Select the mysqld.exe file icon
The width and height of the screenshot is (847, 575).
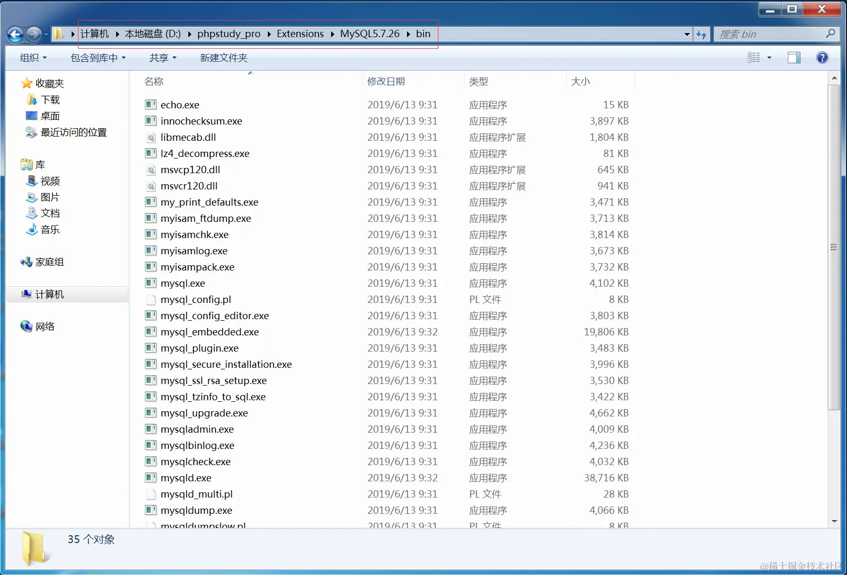coord(151,478)
